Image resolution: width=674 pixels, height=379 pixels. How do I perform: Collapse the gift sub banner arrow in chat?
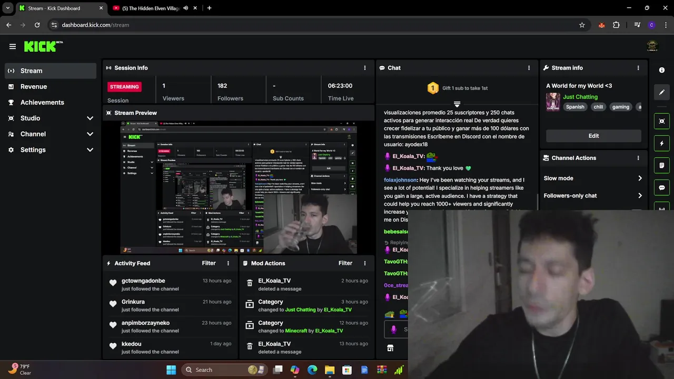coord(457,104)
